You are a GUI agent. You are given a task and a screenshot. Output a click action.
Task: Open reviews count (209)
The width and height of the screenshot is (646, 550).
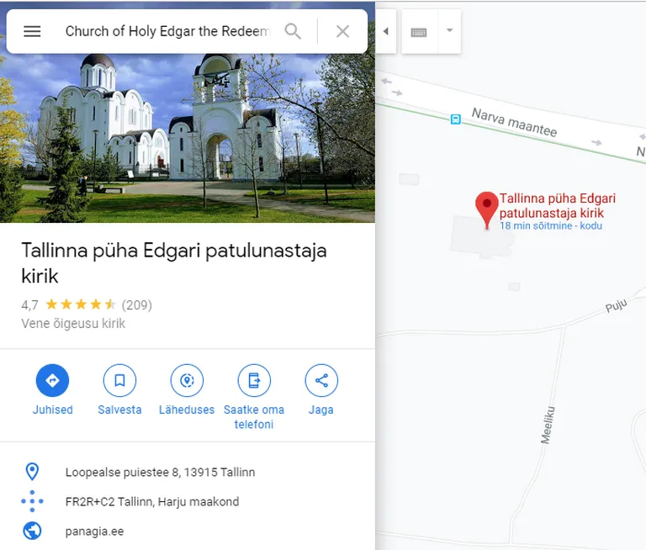(137, 305)
